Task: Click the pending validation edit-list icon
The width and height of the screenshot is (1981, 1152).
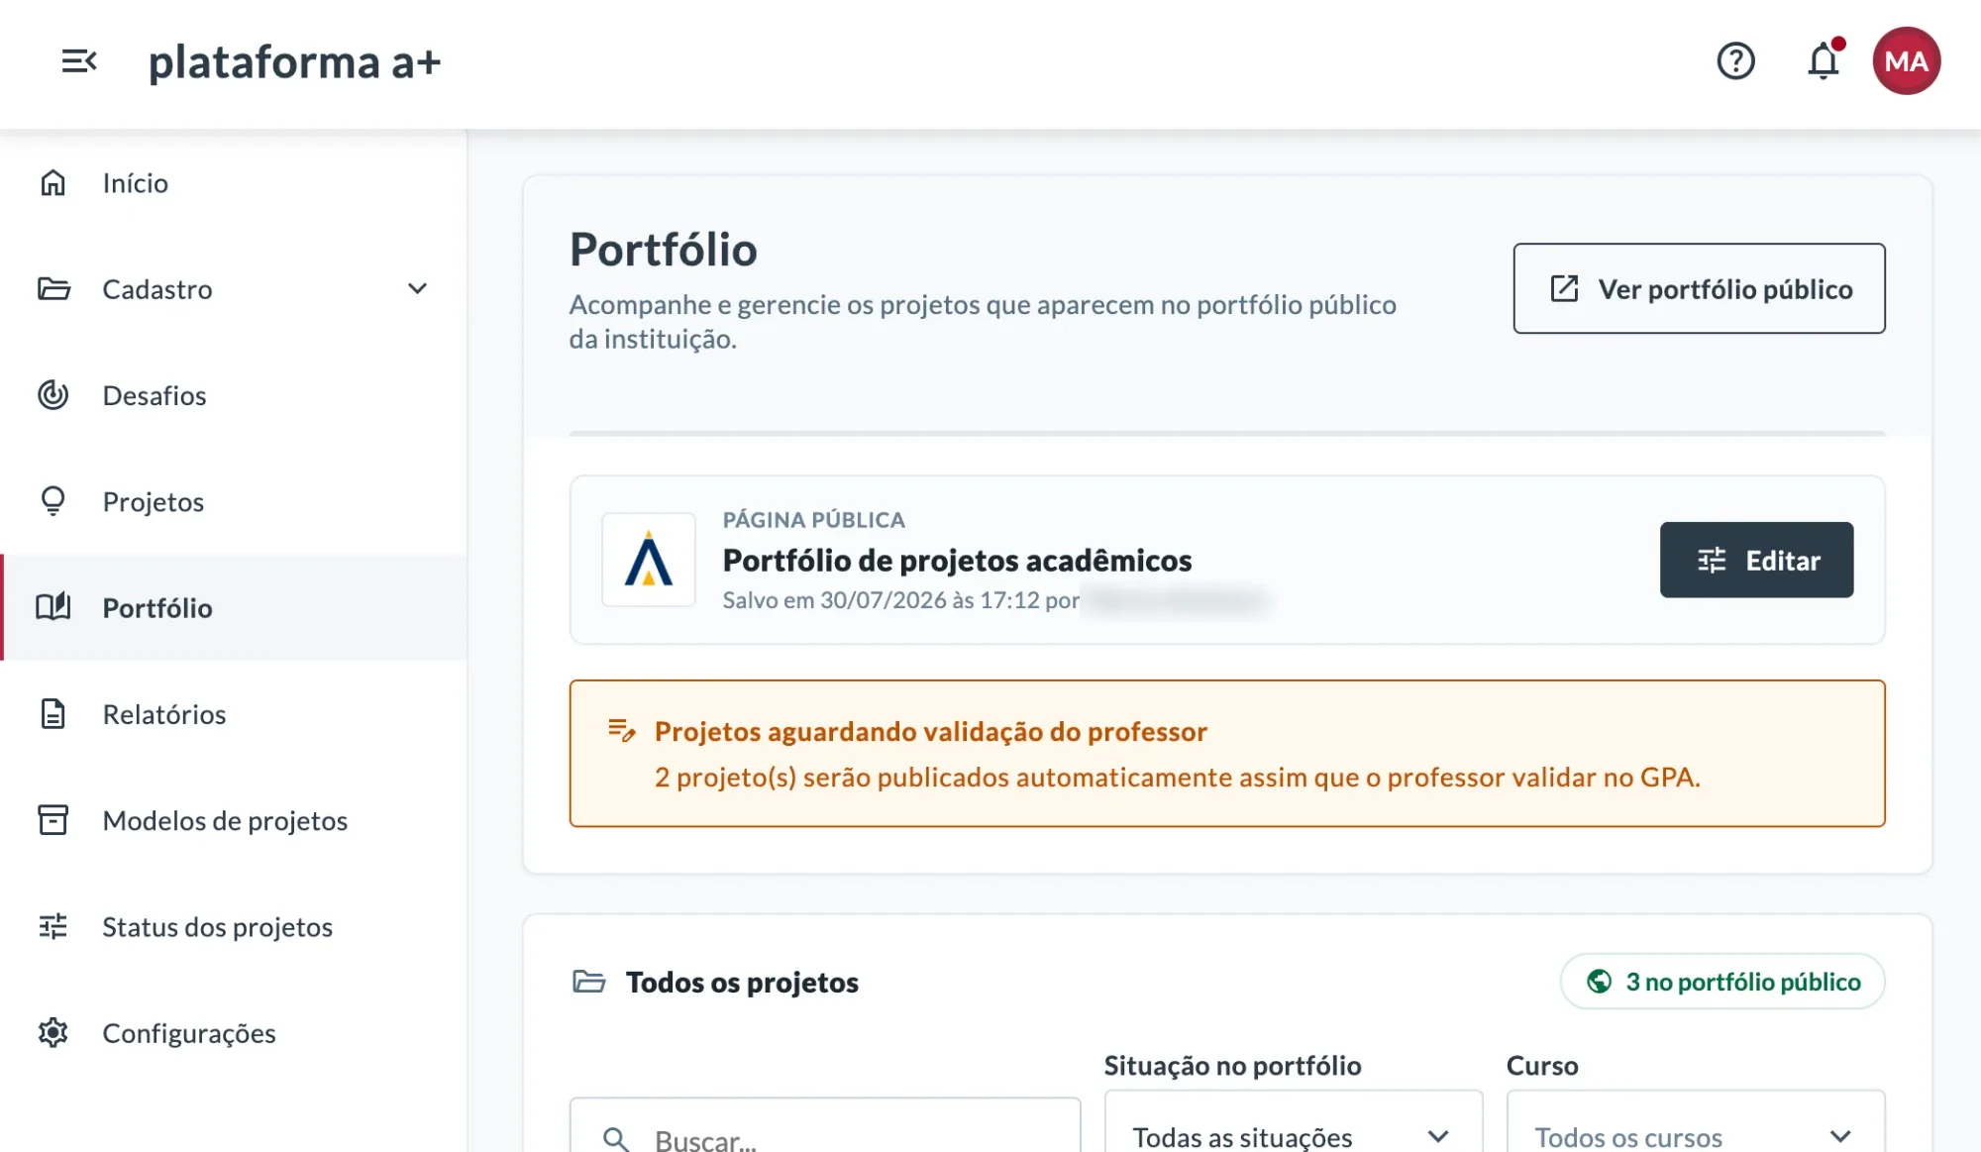Action: point(621,731)
